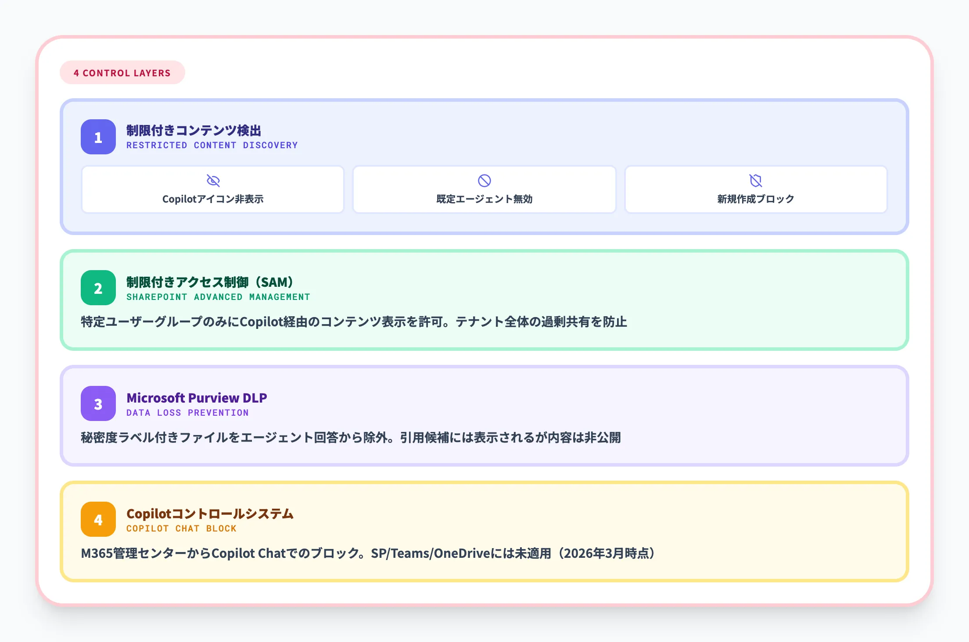Click the prohibited circle icon

click(484, 181)
